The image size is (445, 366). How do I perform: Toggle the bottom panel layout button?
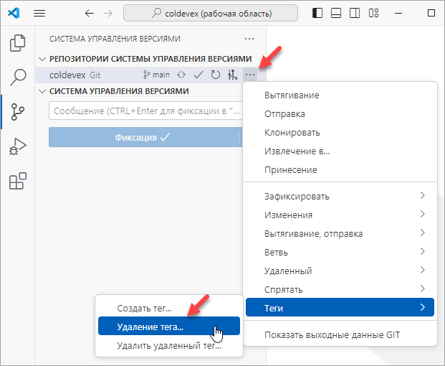pos(335,14)
